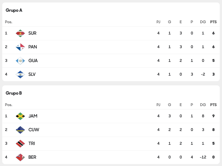Select the GUA team name
Screen dimensions: 222x166
click(33, 60)
